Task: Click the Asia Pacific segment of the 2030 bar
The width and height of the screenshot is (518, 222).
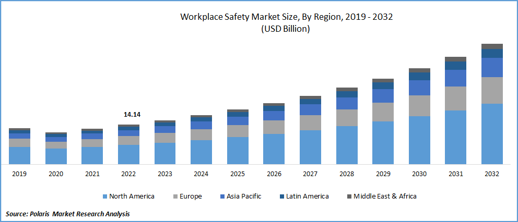Action: click(419, 88)
